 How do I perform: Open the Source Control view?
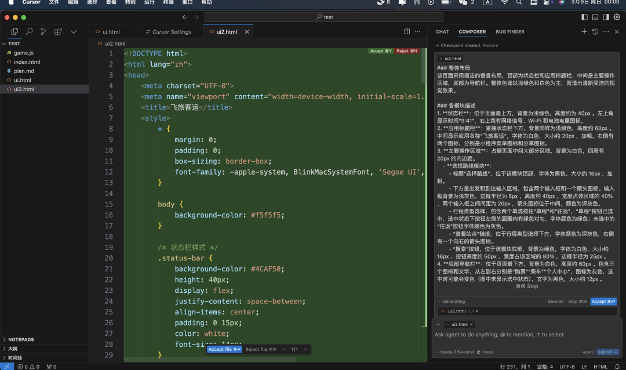(x=43, y=32)
